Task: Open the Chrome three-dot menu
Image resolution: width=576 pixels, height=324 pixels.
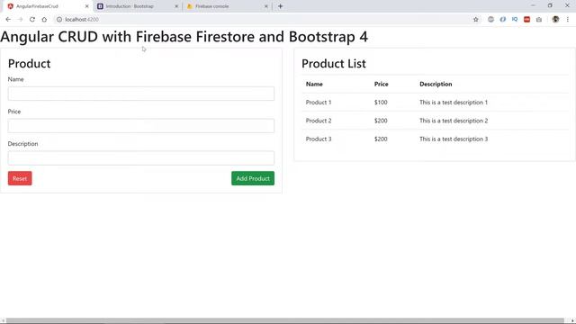Action: (x=568, y=20)
